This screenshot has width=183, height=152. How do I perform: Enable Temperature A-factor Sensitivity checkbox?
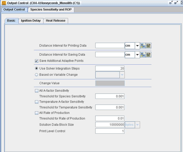click(36, 102)
